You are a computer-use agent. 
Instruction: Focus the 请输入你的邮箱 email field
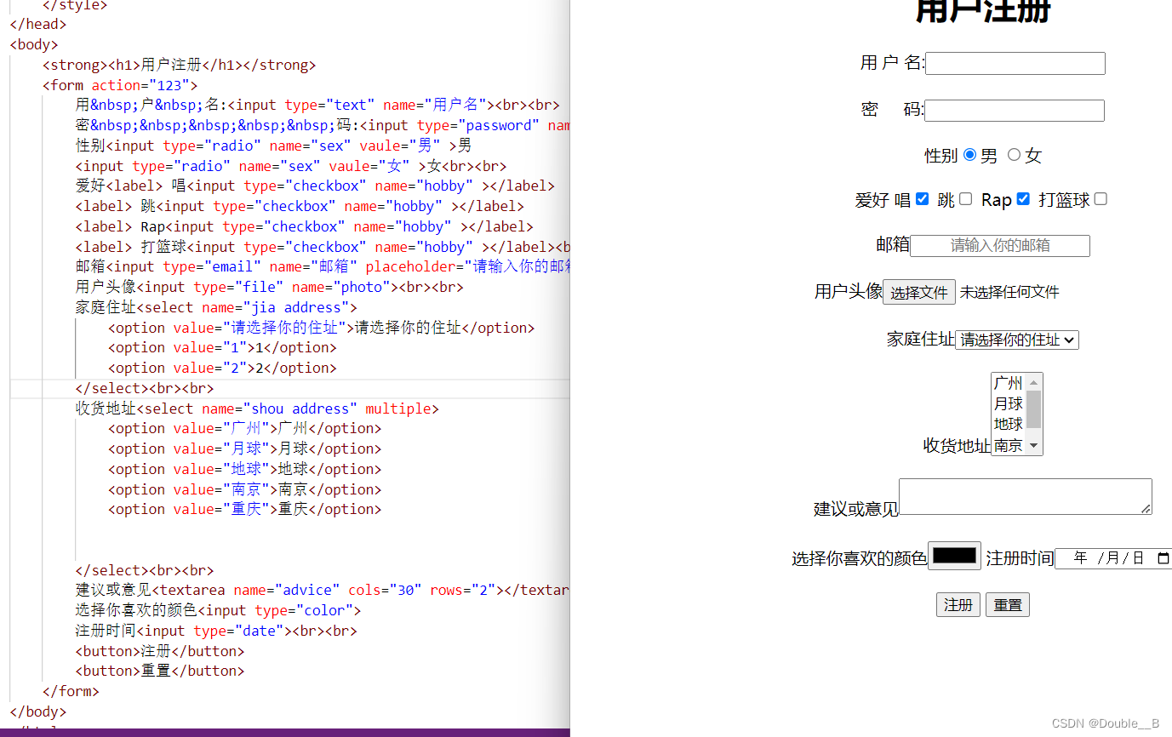pyautogui.click(x=999, y=245)
